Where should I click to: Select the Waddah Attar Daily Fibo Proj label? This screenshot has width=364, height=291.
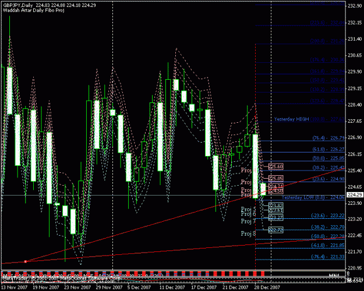pyautogui.click(x=34, y=10)
